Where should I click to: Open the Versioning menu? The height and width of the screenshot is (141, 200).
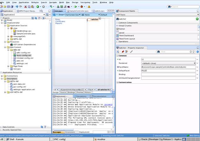click(x=85, y=3)
